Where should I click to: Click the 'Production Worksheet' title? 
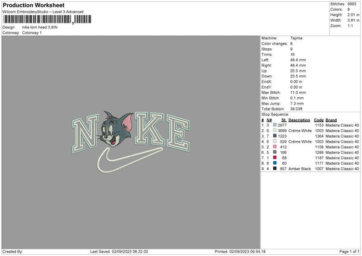pyautogui.click(x=33, y=5)
